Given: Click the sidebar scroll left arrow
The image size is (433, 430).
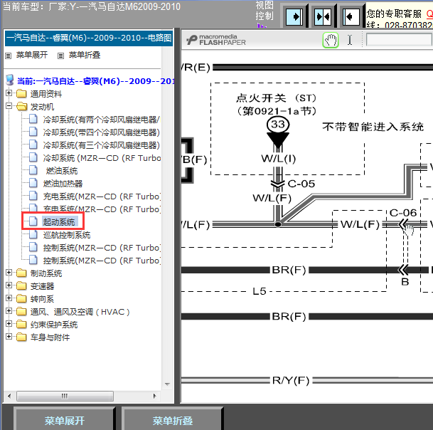Looking at the screenshot, I should coord(9,396).
